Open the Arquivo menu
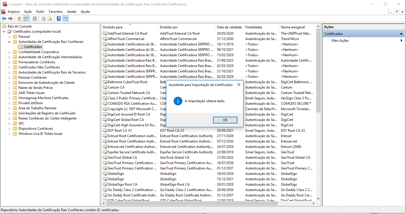The image size is (406, 214). pos(14,12)
